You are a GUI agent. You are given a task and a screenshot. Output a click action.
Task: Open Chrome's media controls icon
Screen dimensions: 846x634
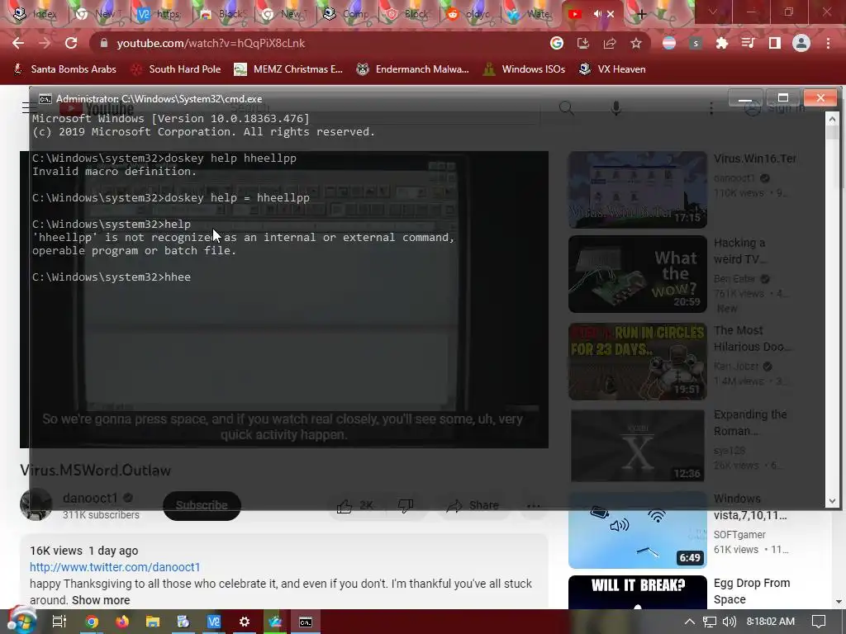749,43
